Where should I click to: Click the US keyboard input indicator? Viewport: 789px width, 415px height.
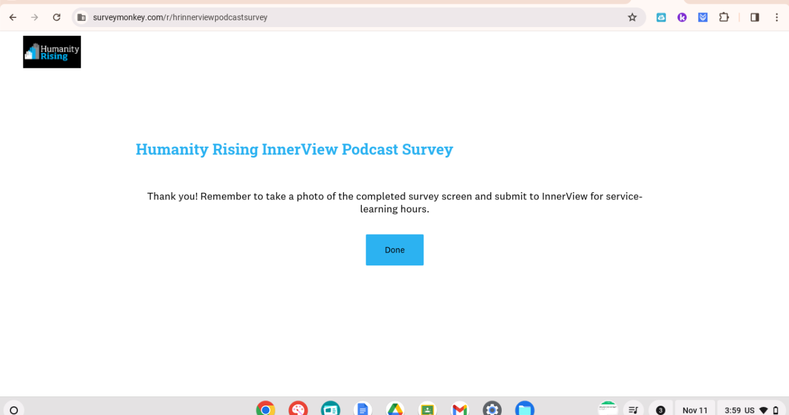(x=750, y=410)
